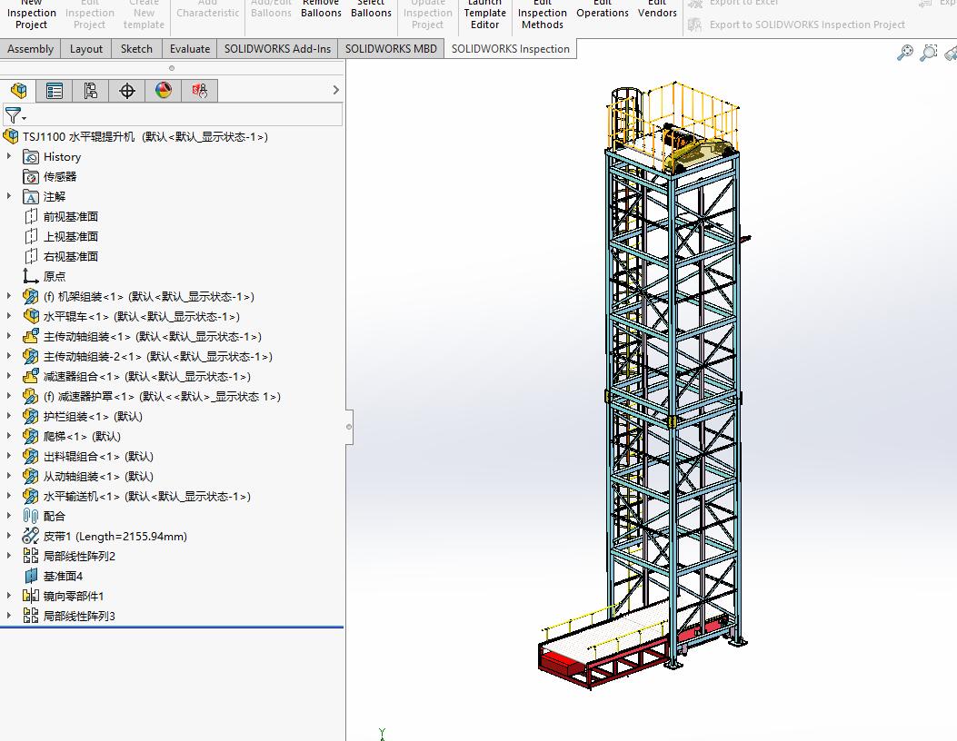Open the DimXpertManager crosshair tab
Image resolution: width=957 pixels, height=741 pixels.
pyautogui.click(x=127, y=91)
